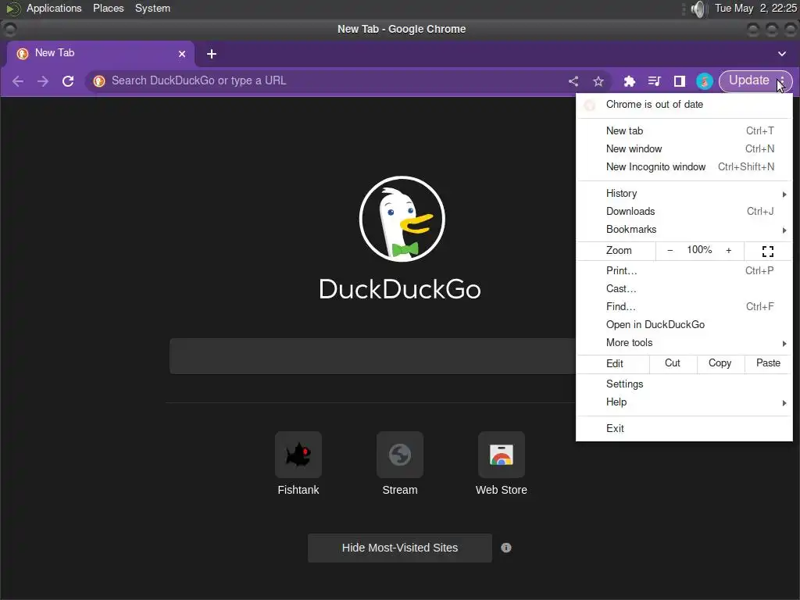Choose Open in DuckDuckGo

[x=684, y=324]
